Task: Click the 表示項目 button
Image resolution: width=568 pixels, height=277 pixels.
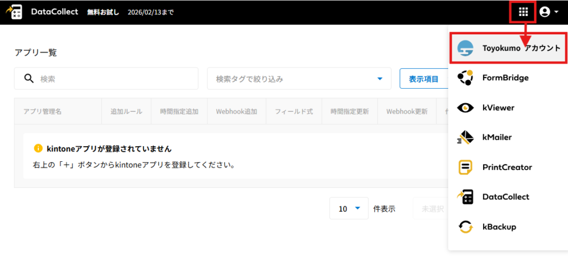Action: (423, 79)
